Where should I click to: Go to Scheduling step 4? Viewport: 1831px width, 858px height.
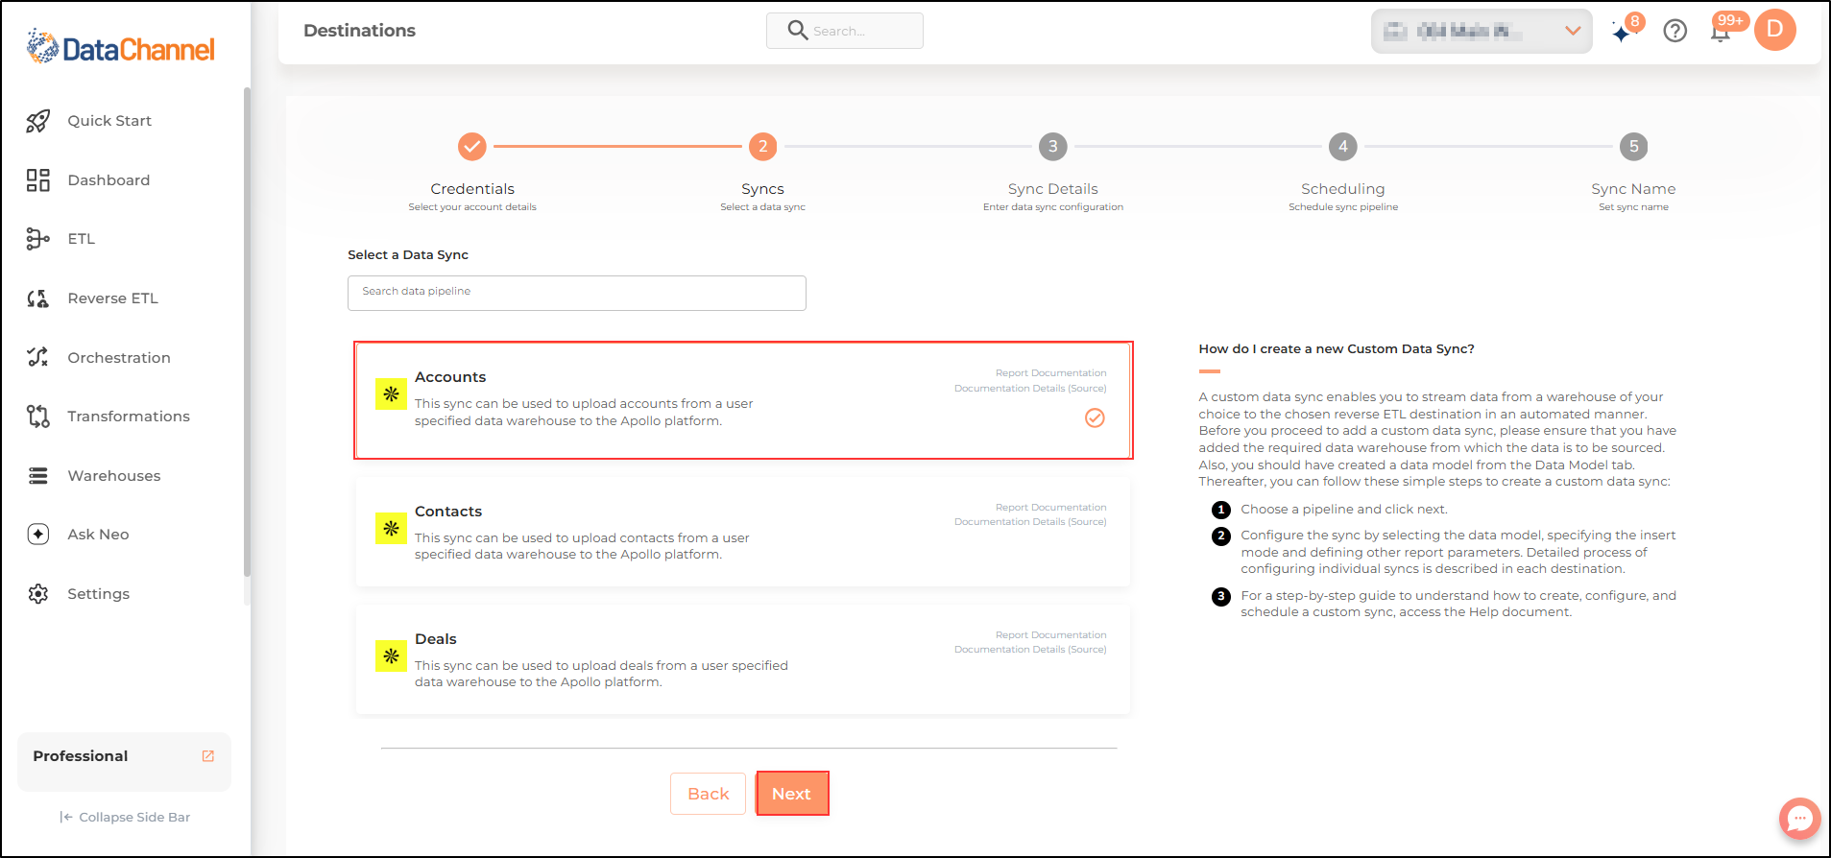[x=1342, y=147]
